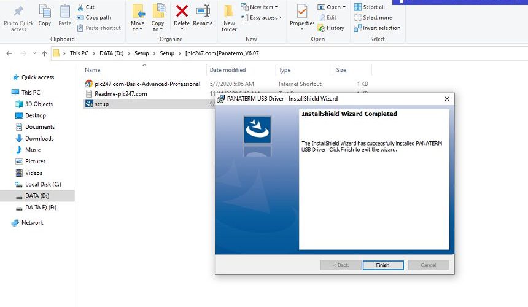Expand the Open dropdown in ribbon

(x=332, y=7)
